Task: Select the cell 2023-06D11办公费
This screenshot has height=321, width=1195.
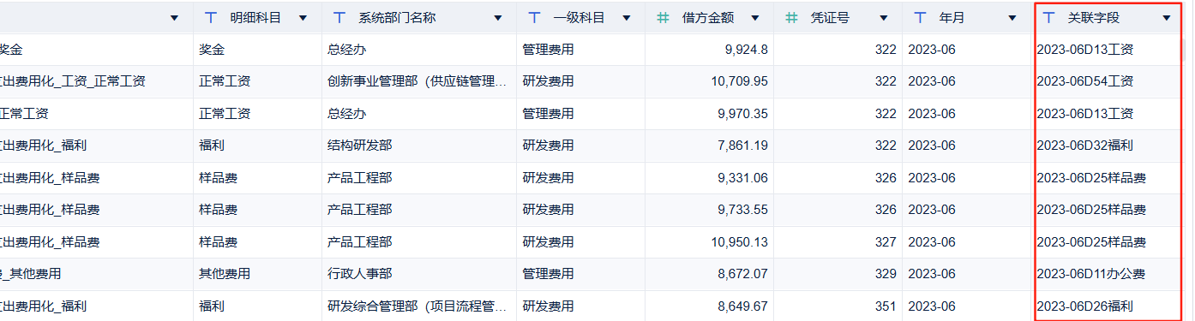Action: coord(1091,274)
